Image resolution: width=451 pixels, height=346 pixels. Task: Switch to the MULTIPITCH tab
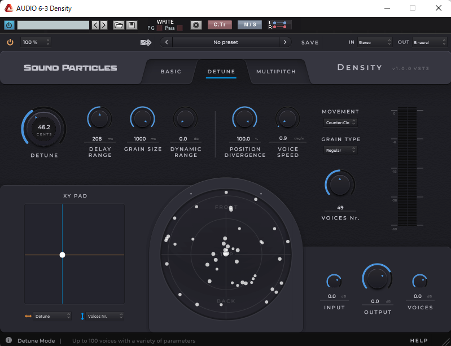tap(276, 72)
